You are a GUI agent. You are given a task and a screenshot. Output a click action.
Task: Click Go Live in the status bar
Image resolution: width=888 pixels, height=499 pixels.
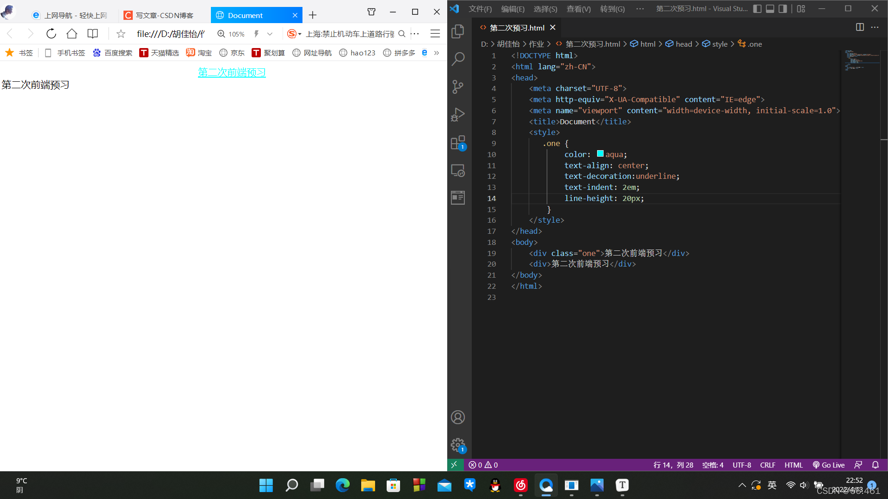[x=828, y=465]
